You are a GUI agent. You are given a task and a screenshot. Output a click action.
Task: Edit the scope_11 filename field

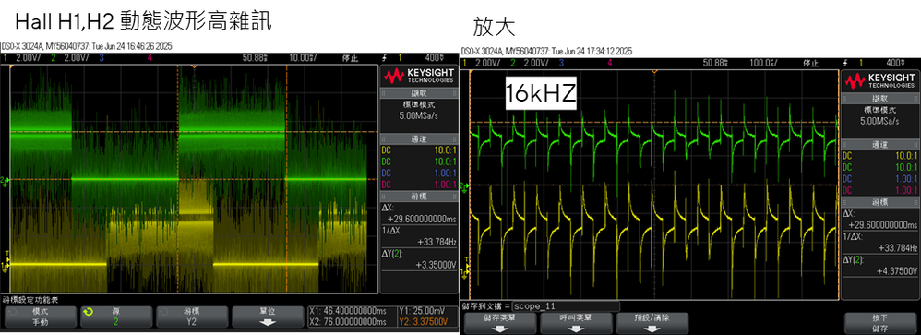coord(566,306)
